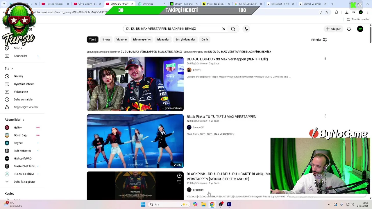Image resolution: width=372 pixels, height=209 pixels.
Task: Expand the Siz section chevron
Action: point(12,69)
